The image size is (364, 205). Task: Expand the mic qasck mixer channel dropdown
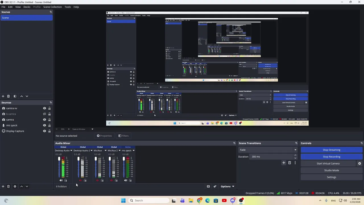[x=133, y=151]
